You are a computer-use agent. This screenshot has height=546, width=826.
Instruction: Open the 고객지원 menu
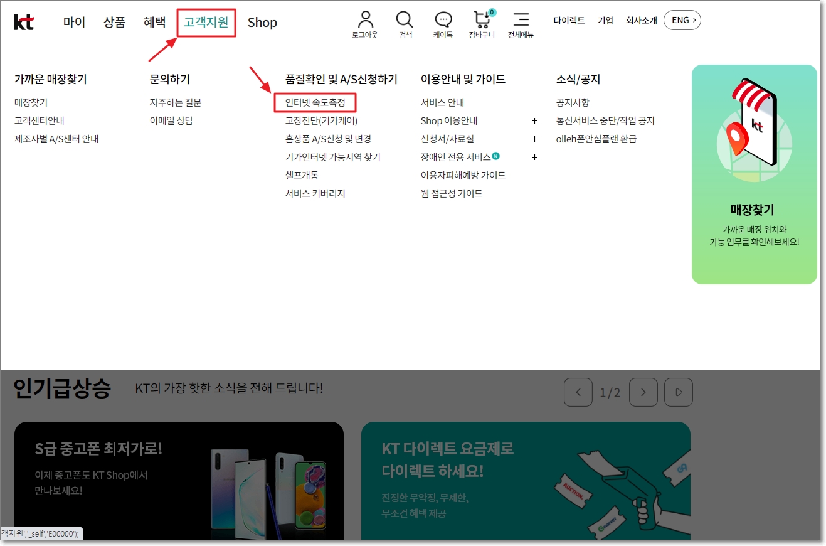[x=206, y=23]
